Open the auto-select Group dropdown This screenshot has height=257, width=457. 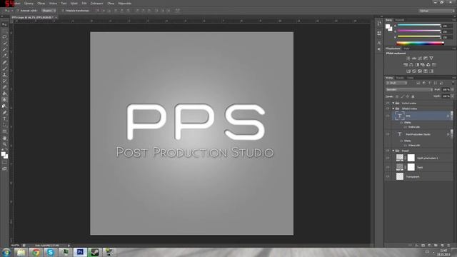pyautogui.click(x=49, y=11)
